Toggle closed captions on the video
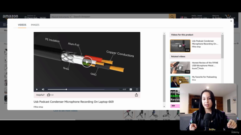 pyautogui.click(x=131, y=89)
